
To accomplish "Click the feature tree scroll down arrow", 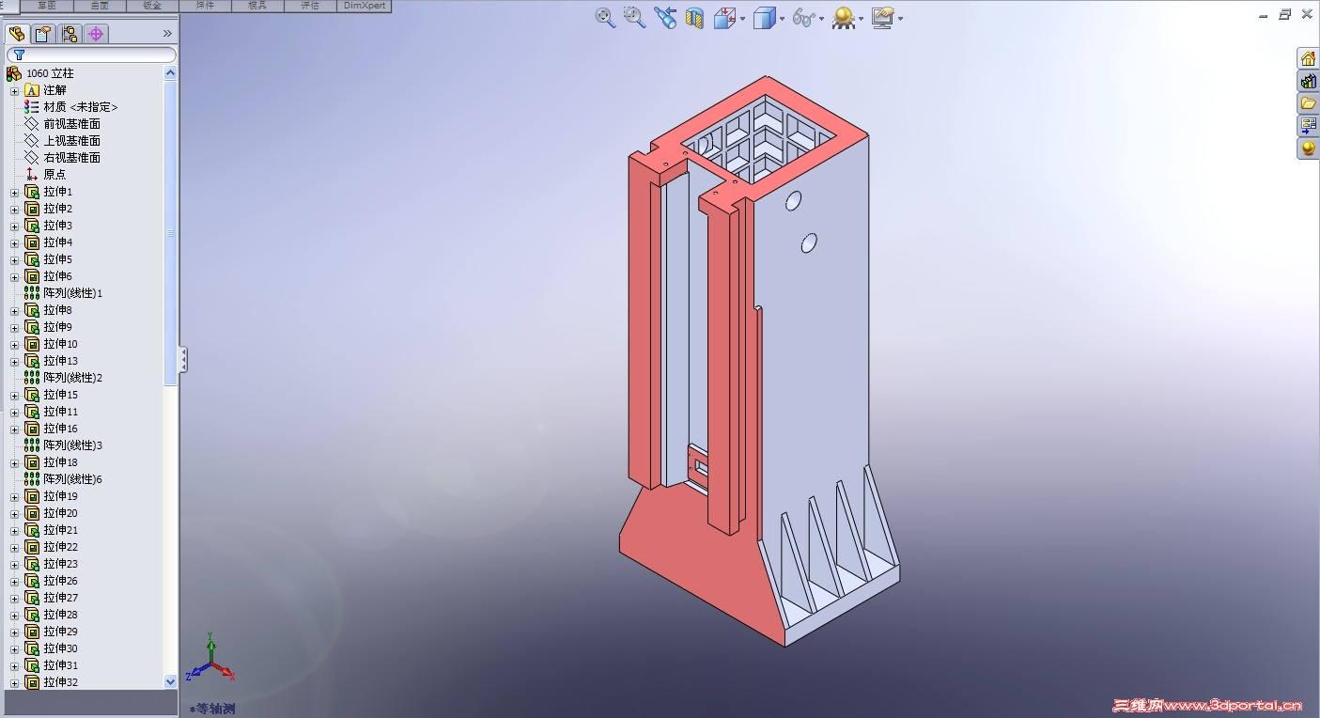I will pyautogui.click(x=170, y=681).
